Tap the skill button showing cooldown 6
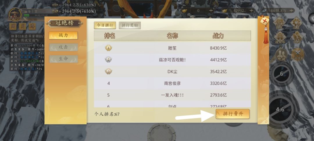Viewport: 314px width, 141px height. (281, 74)
